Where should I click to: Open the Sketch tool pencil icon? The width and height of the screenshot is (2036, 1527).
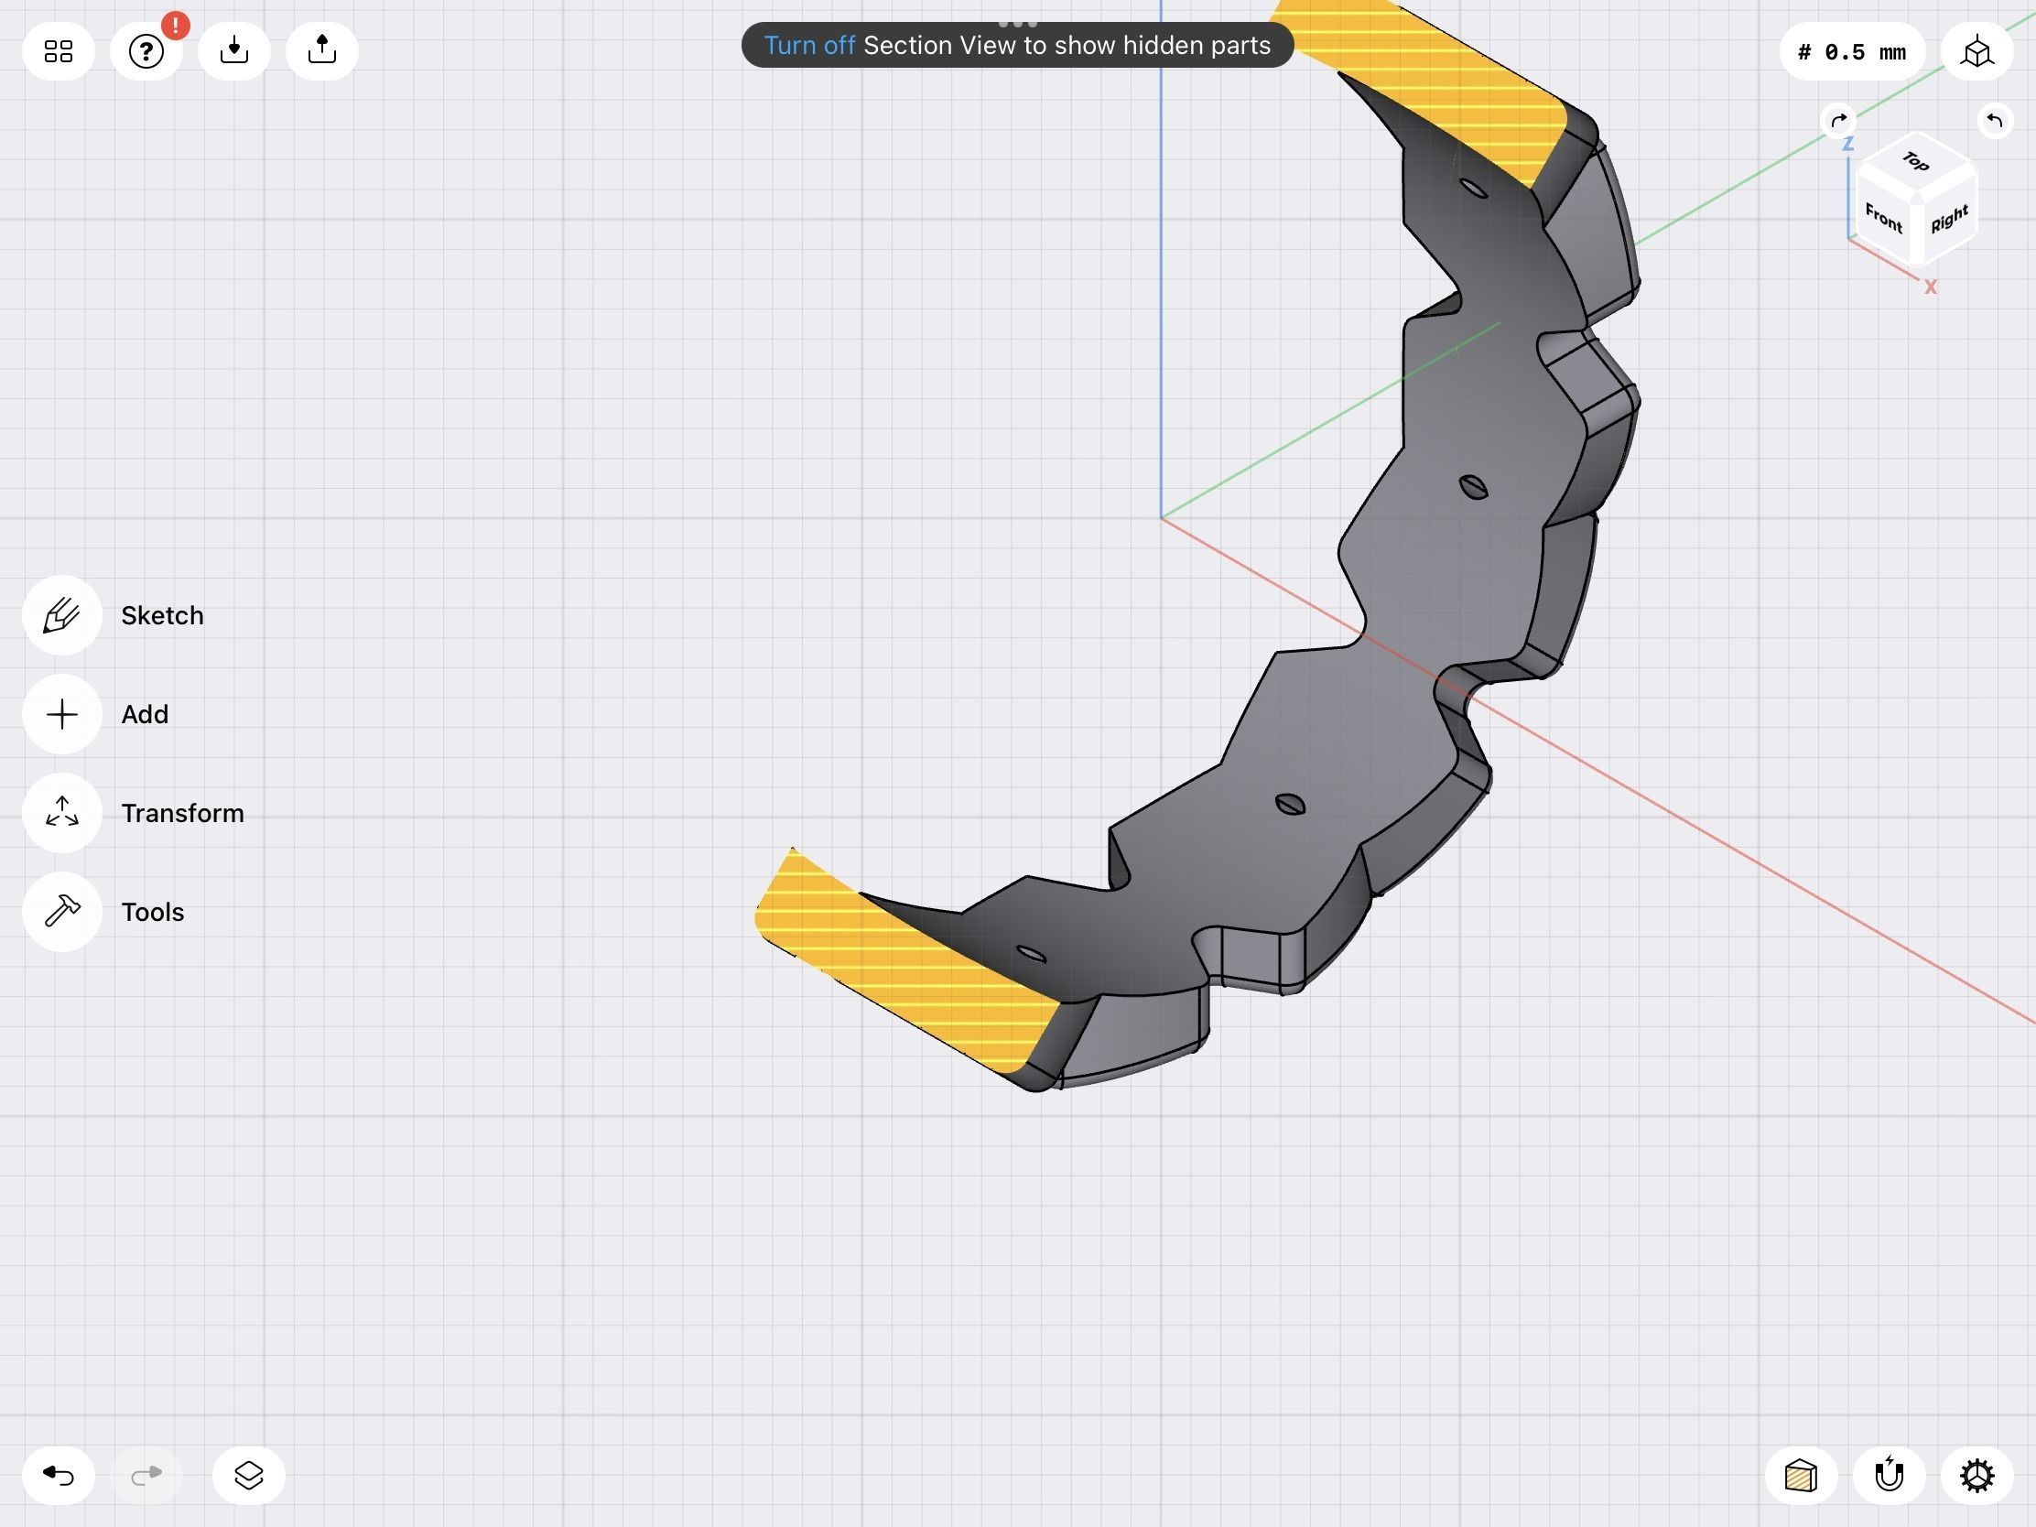coord(61,615)
